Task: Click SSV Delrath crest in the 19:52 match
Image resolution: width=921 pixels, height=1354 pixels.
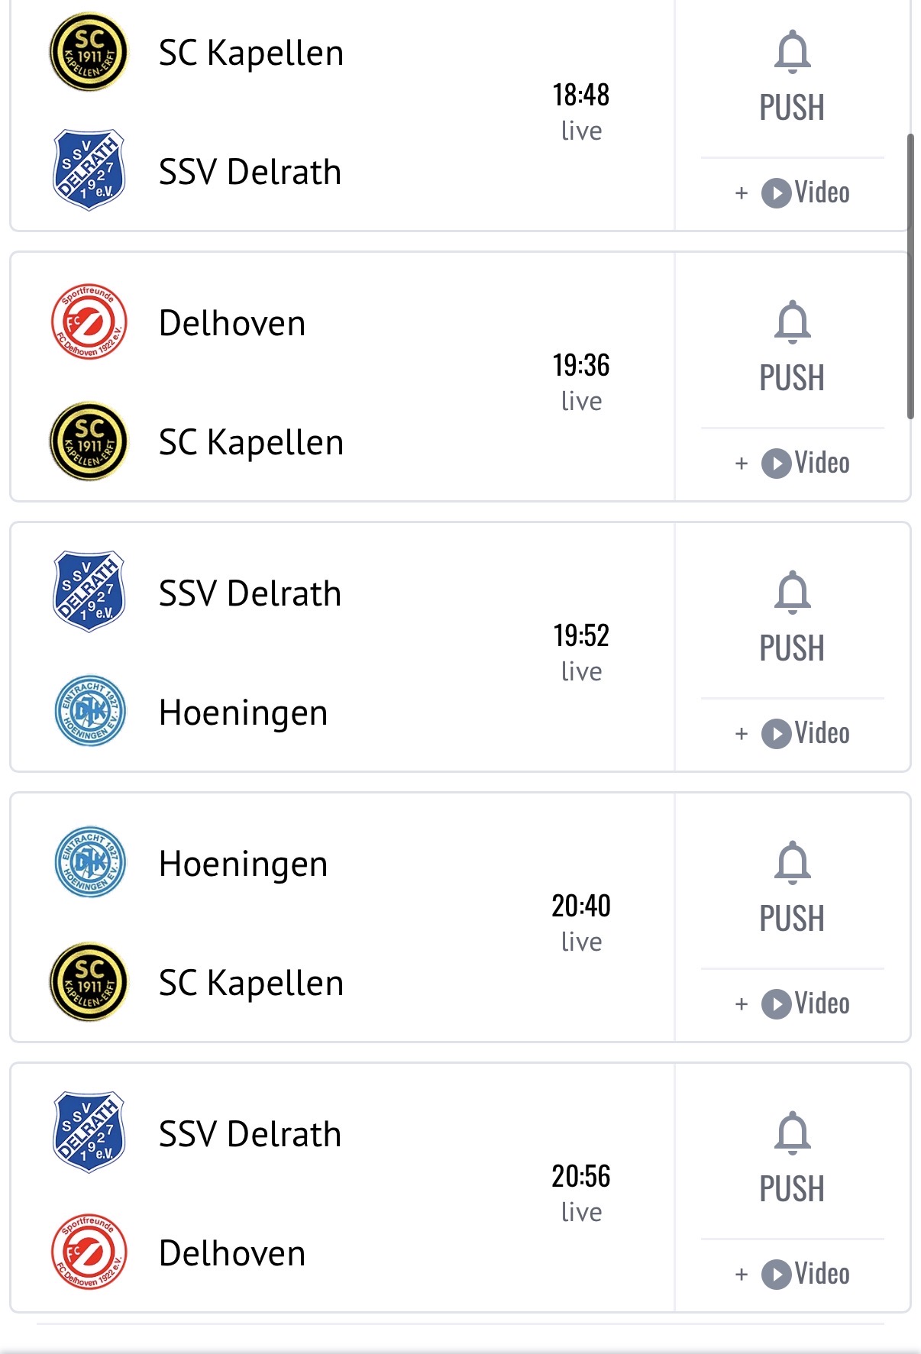Action: [89, 593]
